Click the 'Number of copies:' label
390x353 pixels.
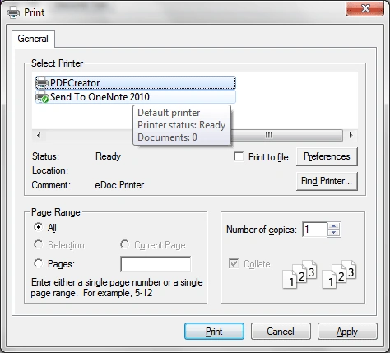click(262, 230)
